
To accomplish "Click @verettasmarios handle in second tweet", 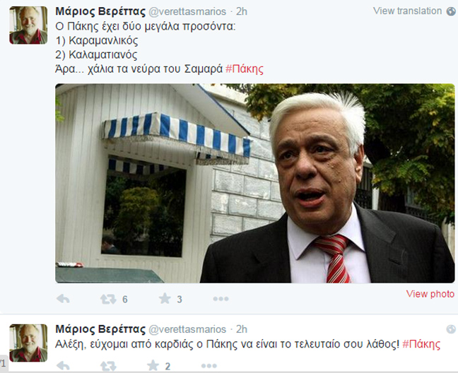I will pyautogui.click(x=187, y=329).
